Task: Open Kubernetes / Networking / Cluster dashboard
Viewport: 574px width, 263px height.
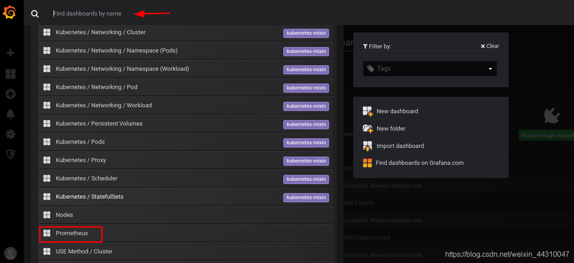Action: tap(186, 32)
